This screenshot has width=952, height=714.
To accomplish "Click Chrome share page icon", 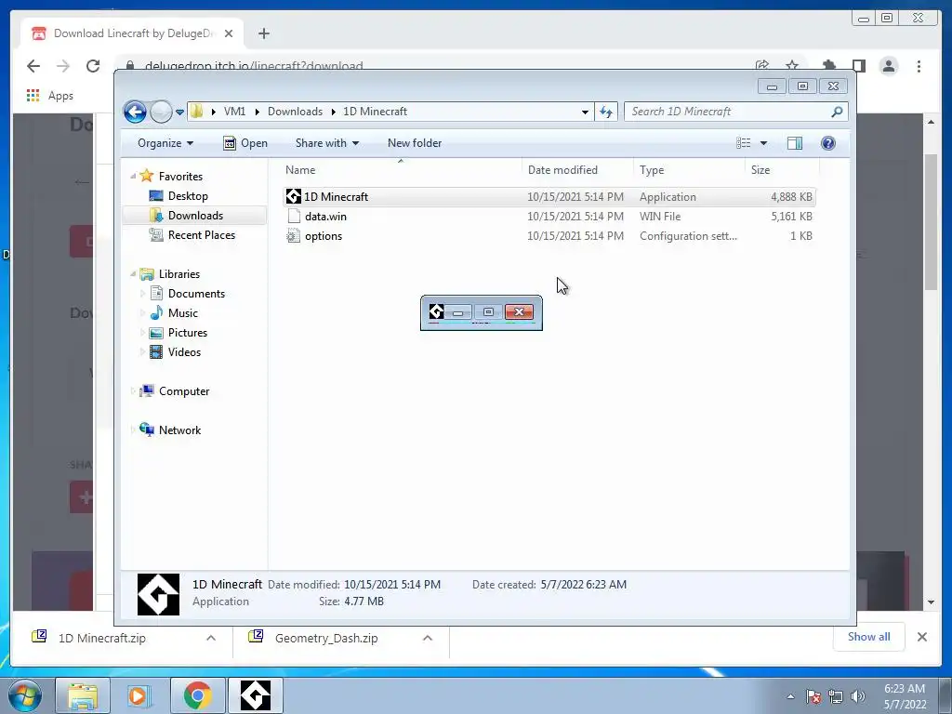I will click(x=762, y=66).
